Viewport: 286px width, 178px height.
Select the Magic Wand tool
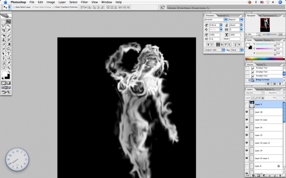pos(9,26)
